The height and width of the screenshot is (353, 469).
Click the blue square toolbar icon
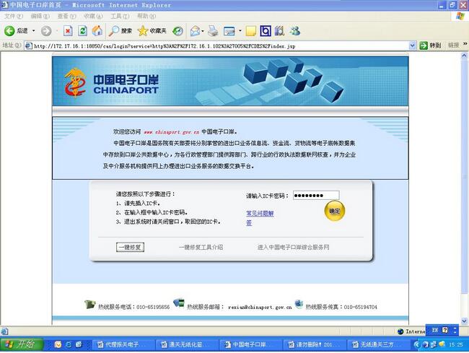point(266,31)
